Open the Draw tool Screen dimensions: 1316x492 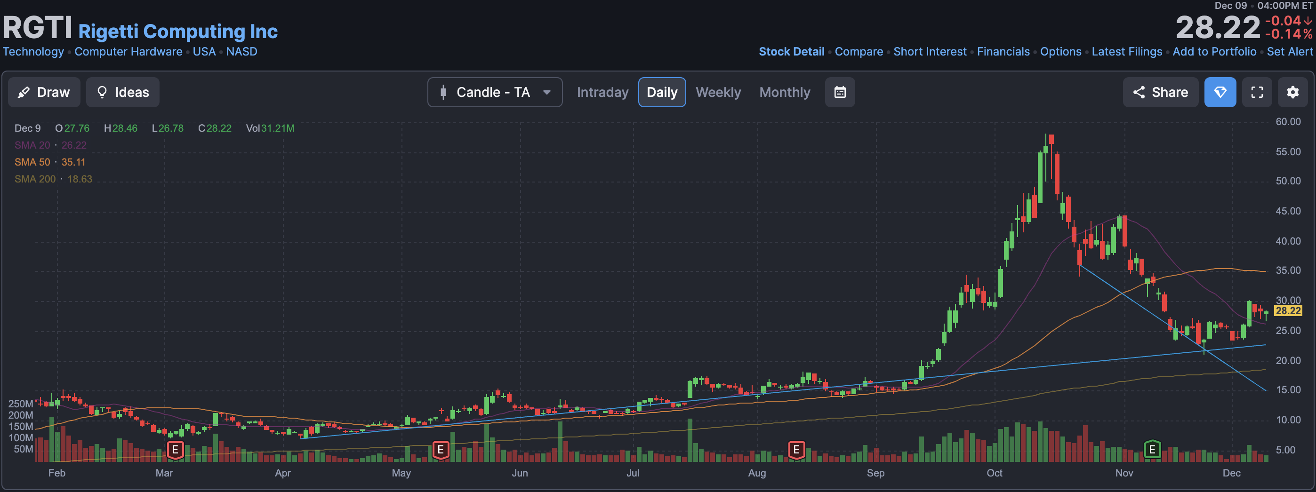coord(44,92)
